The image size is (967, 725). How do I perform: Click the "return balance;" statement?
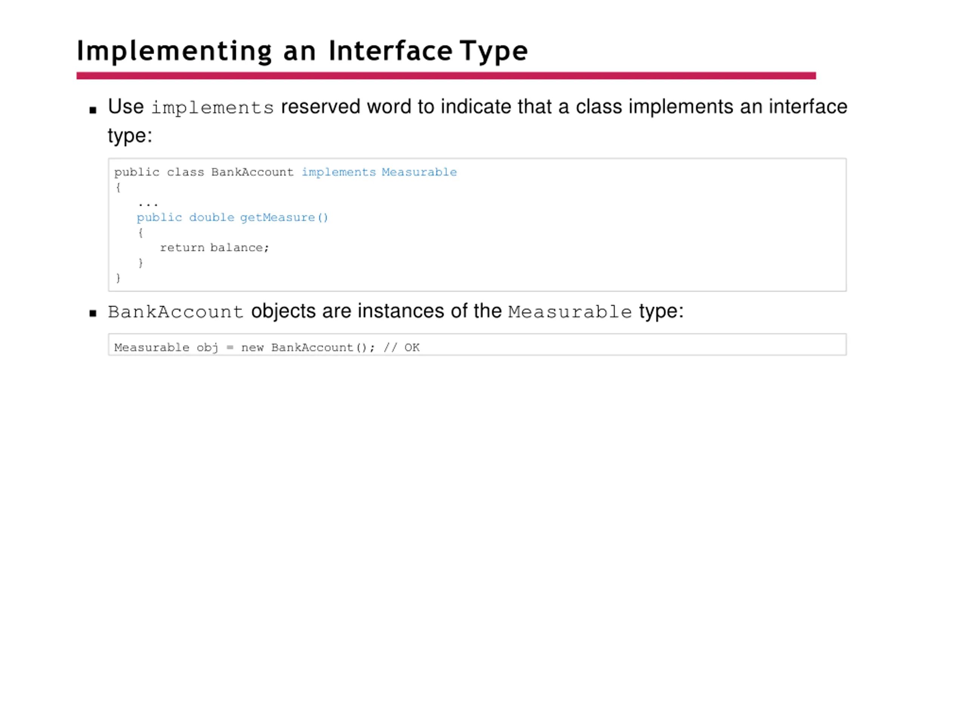point(214,248)
